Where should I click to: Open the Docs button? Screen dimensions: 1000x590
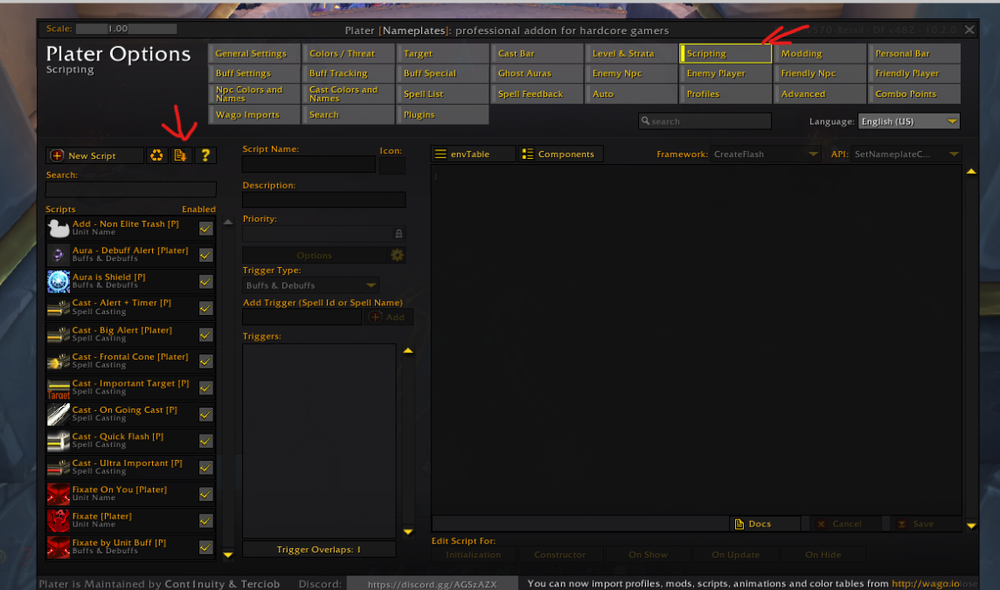pos(765,524)
